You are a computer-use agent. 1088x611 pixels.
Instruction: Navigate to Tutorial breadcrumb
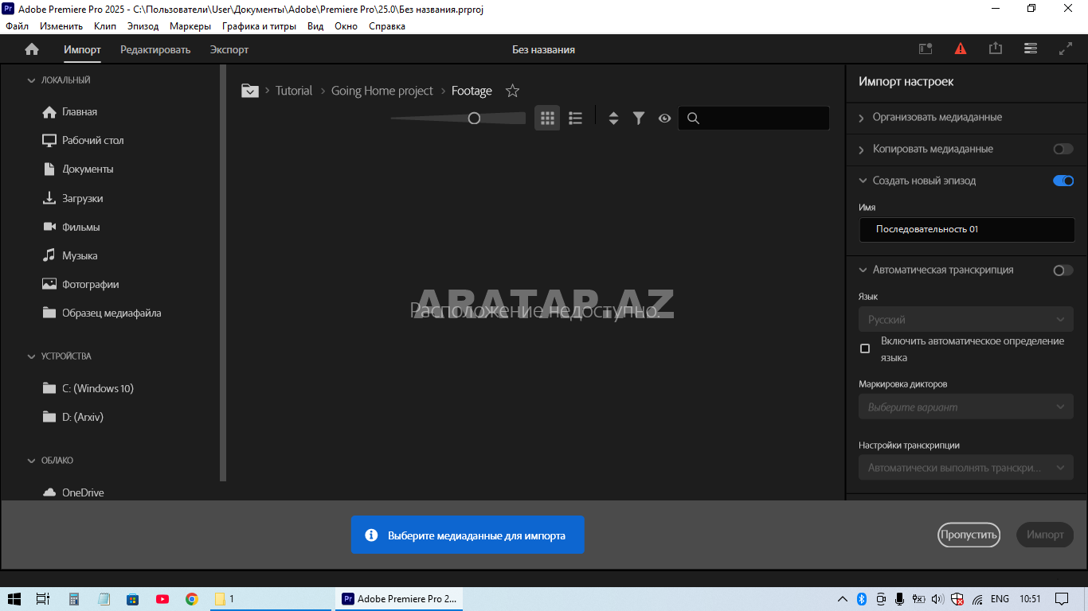click(x=294, y=91)
